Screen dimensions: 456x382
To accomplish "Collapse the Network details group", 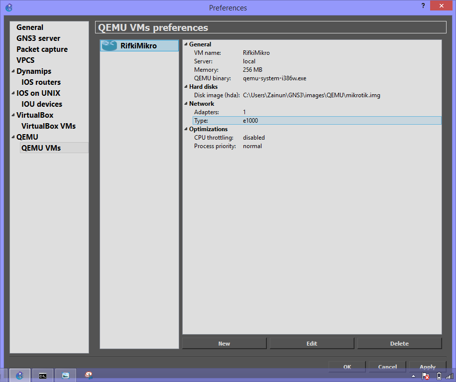I will click(x=186, y=103).
